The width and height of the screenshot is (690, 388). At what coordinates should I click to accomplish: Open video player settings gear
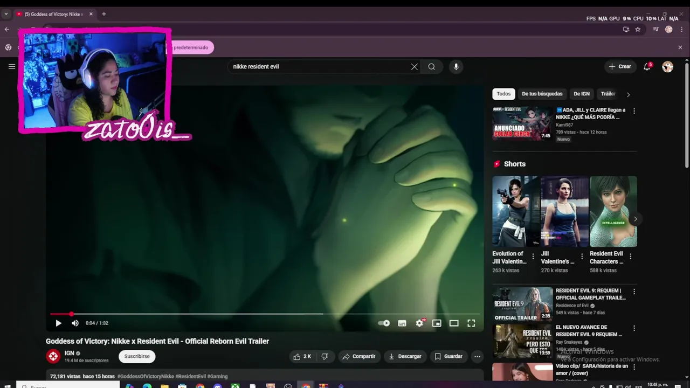tap(419, 323)
